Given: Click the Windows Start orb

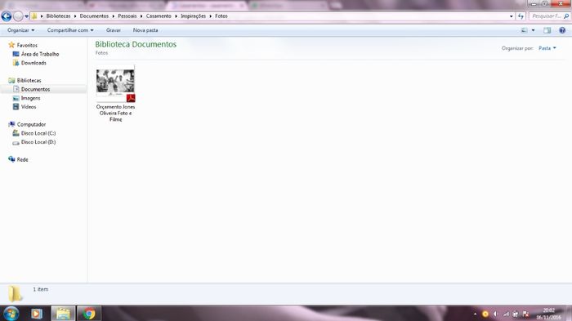Looking at the screenshot, I should point(11,314).
